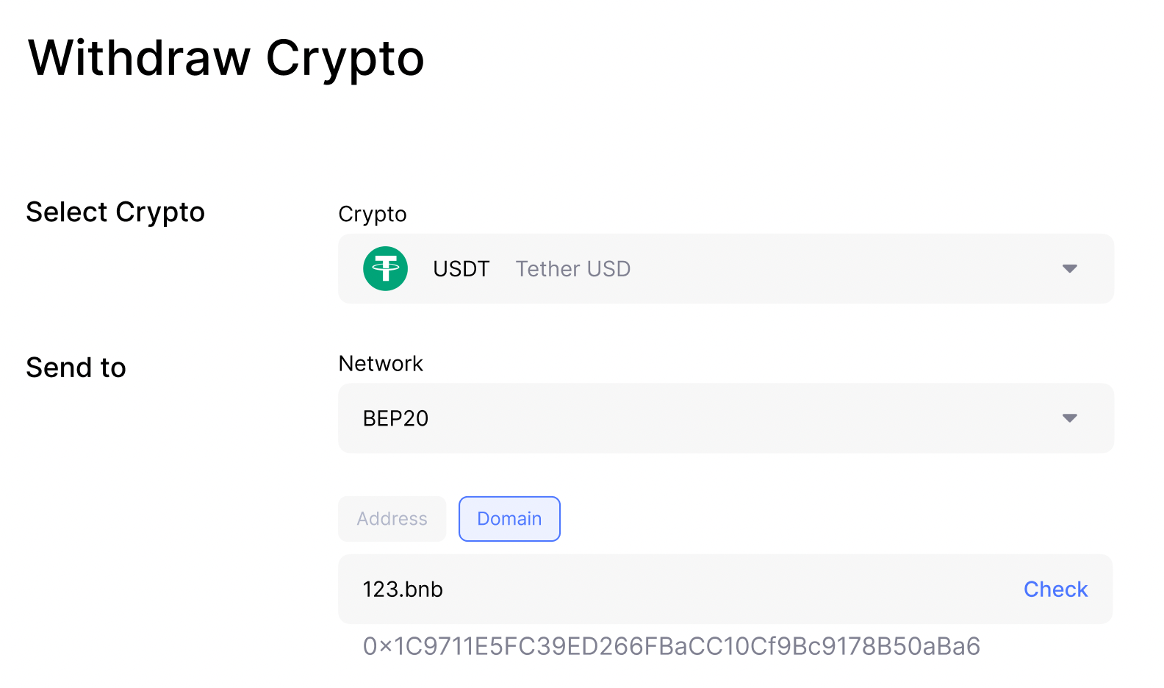Click the Tether USD coin name
Viewport: 1164px width, 688px height.
click(572, 269)
